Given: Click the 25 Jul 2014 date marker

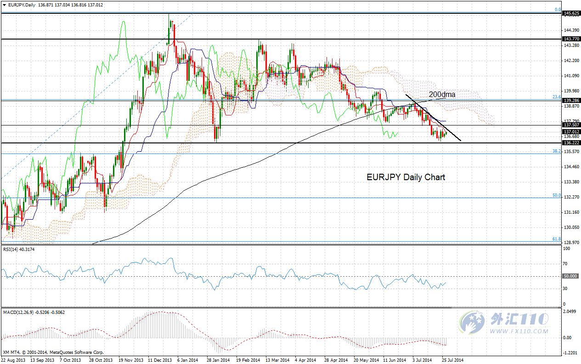Looking at the screenshot, I should (x=452, y=360).
